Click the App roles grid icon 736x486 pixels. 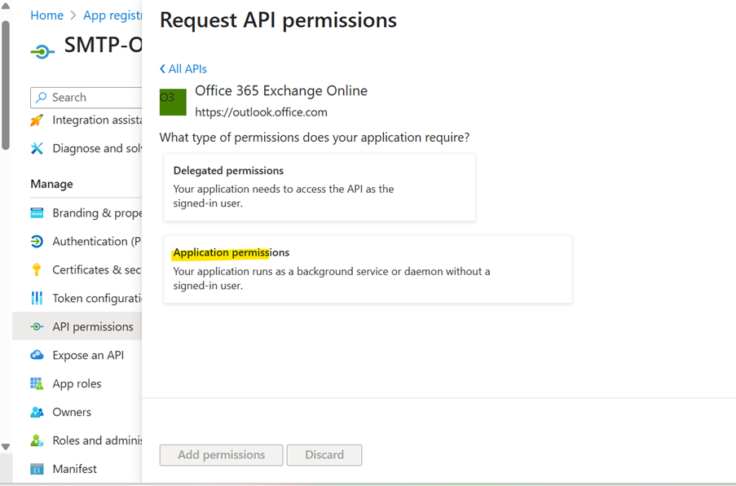point(37,383)
